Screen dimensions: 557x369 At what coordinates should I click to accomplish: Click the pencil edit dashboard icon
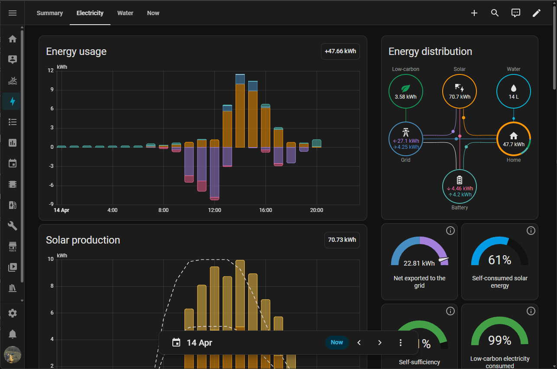pyautogui.click(x=537, y=13)
